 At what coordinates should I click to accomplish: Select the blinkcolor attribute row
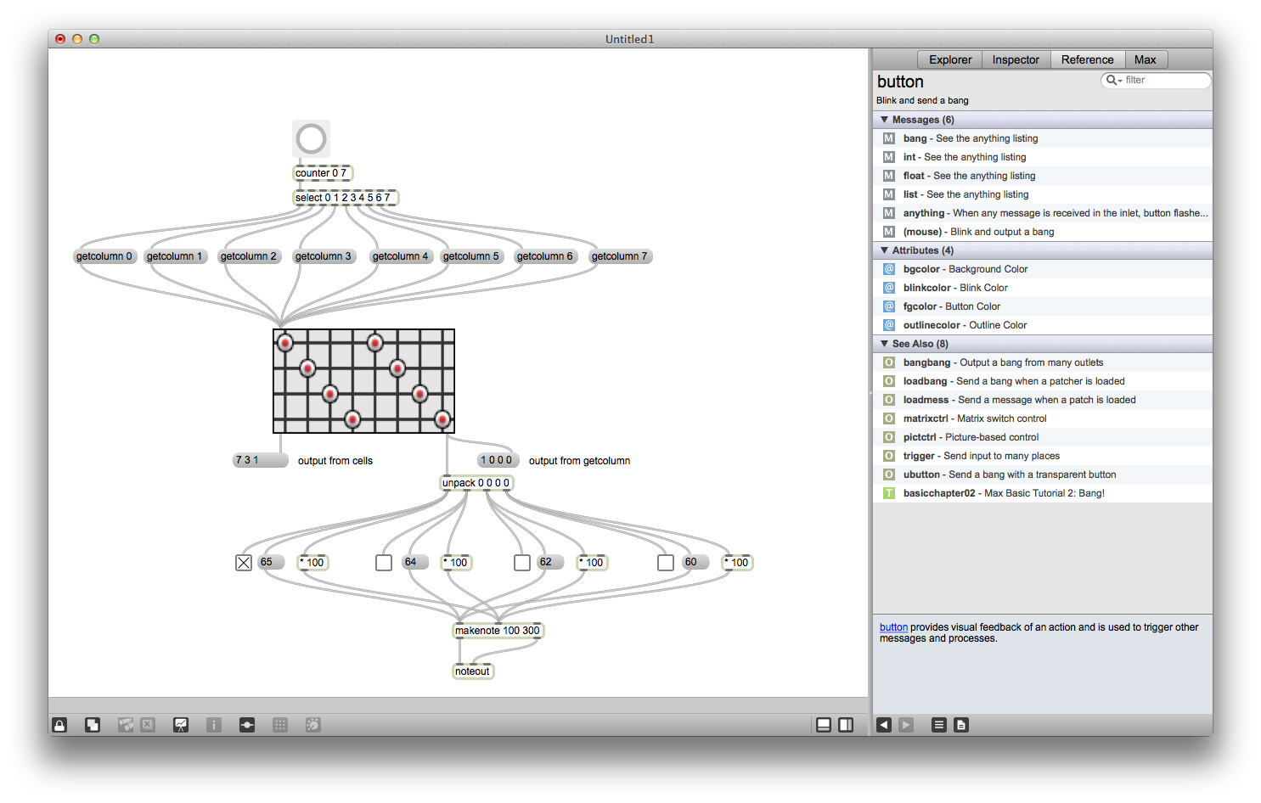(x=1043, y=288)
